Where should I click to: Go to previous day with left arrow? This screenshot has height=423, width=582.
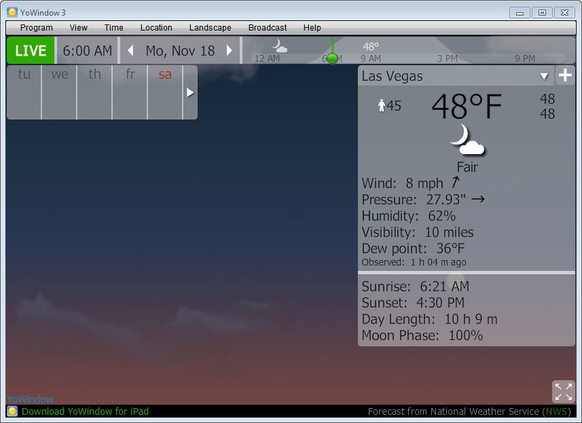[x=130, y=51]
